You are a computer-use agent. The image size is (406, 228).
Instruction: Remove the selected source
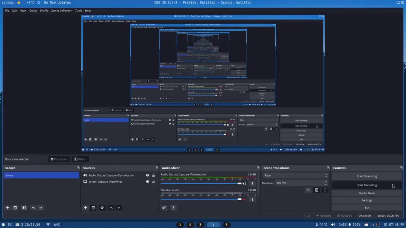93,207
